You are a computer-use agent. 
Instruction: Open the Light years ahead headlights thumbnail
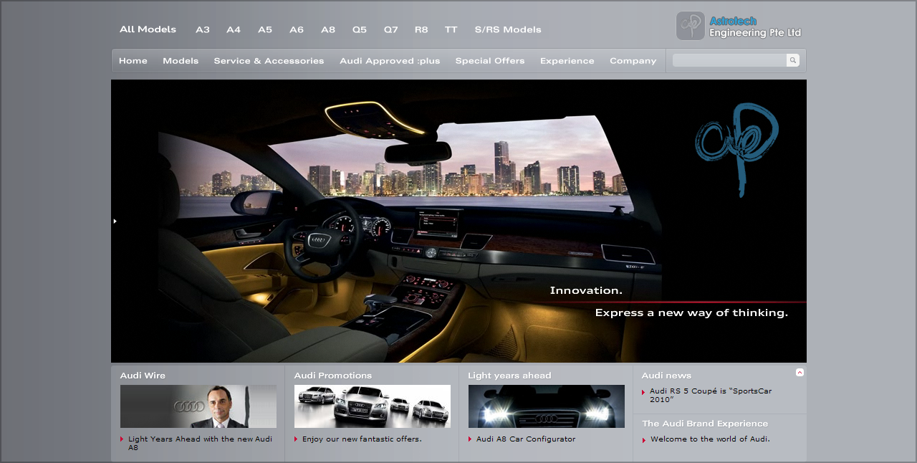pos(547,406)
